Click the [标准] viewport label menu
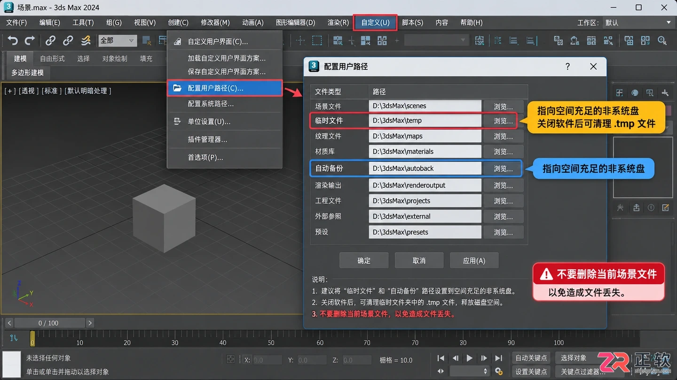The image size is (677, 380). click(x=51, y=91)
